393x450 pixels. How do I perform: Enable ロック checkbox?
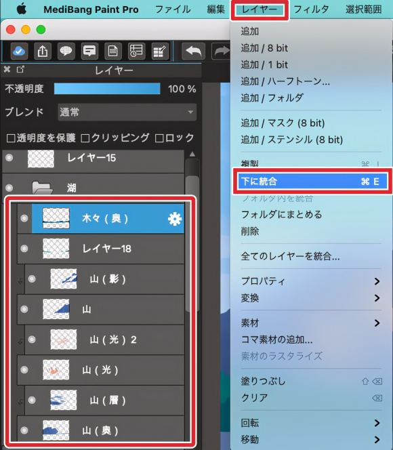pyautogui.click(x=159, y=138)
